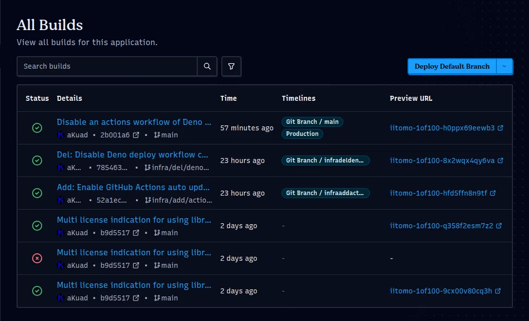Open build 'Disable an actions workflow of Deno'
Viewport: 529px width, 321px height.
[x=134, y=122]
